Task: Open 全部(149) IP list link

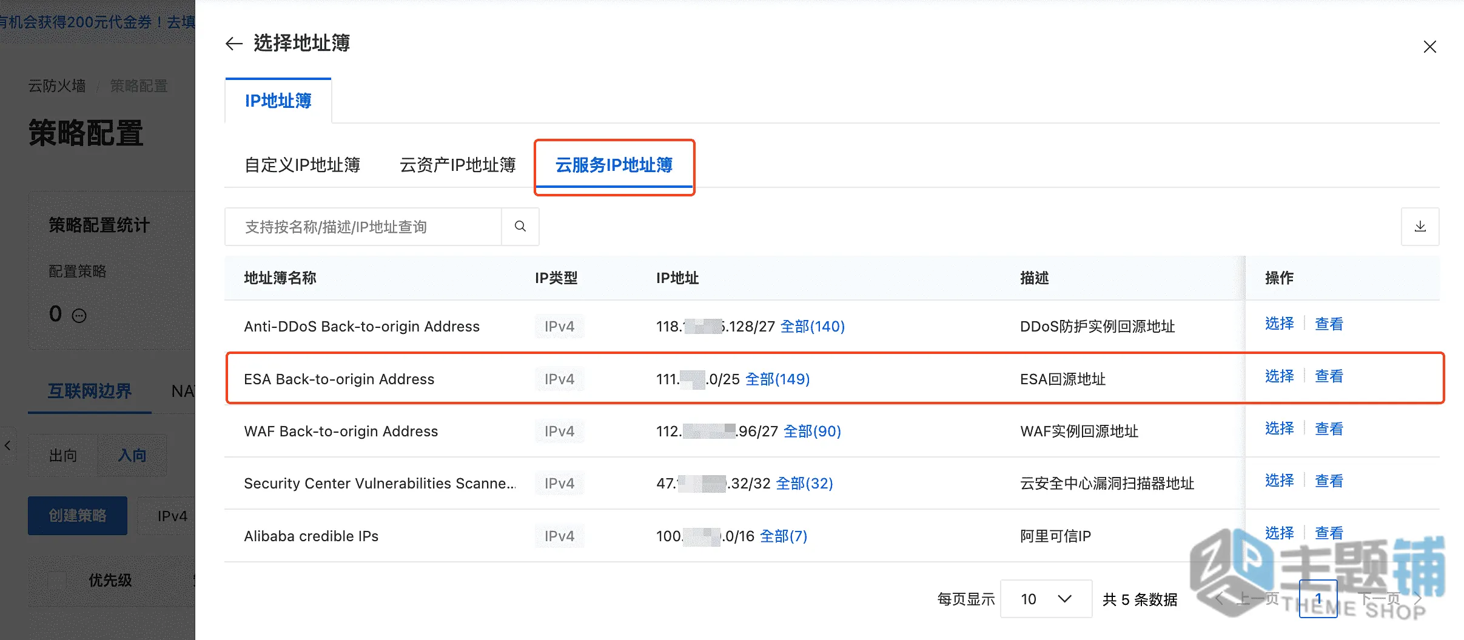Action: click(x=777, y=379)
